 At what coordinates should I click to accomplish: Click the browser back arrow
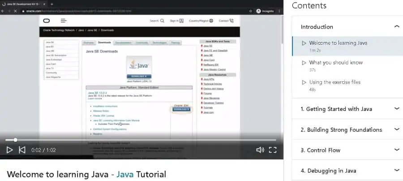[x=3, y=11]
